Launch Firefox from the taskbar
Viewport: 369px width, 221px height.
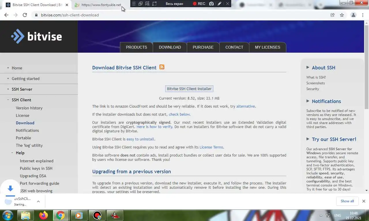44,215
